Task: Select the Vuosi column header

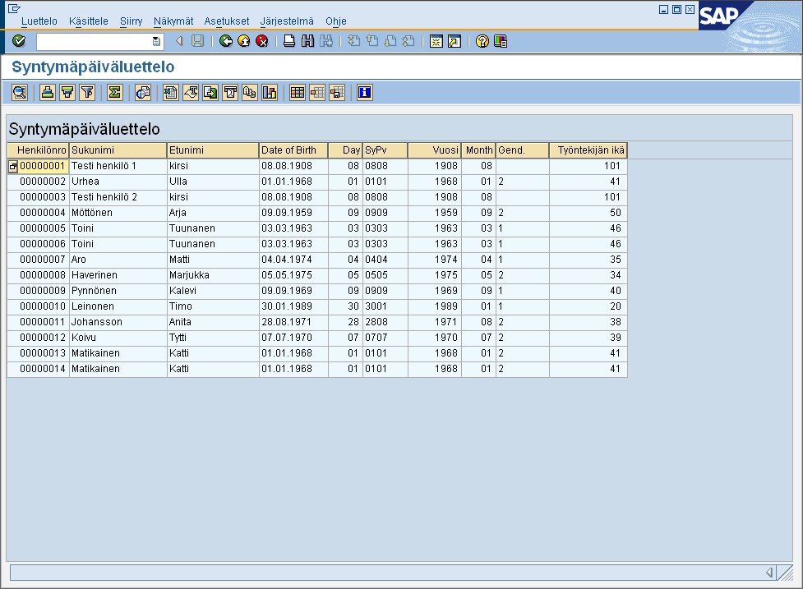Action: [435, 150]
